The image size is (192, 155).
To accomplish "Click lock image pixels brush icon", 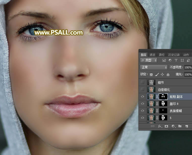I will [x=157, y=74].
